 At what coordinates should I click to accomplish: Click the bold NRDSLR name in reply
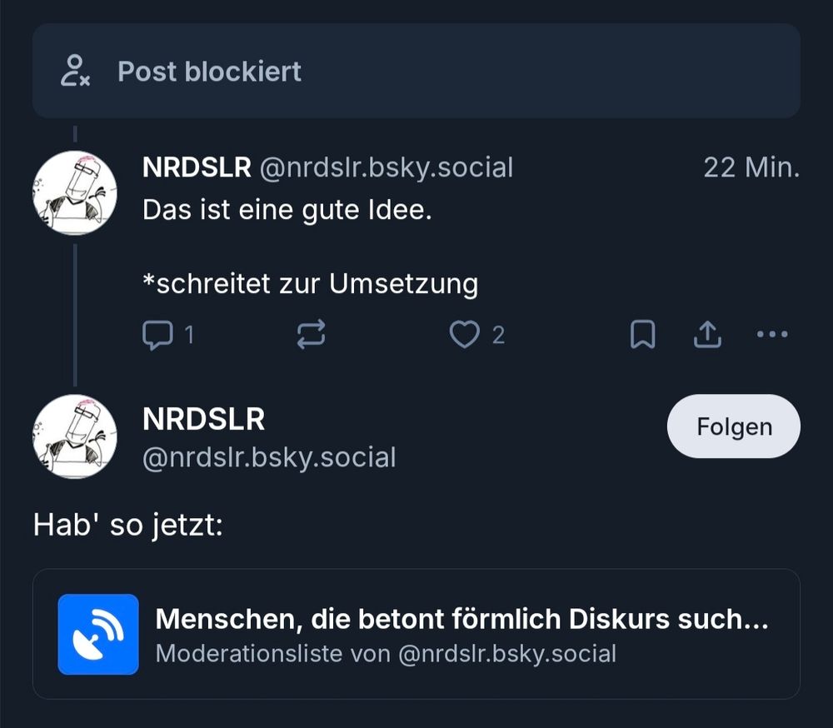197,167
